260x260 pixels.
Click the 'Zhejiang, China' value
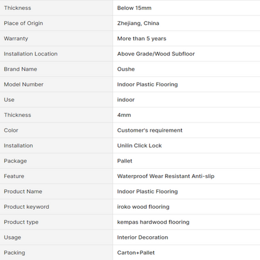(x=138, y=23)
